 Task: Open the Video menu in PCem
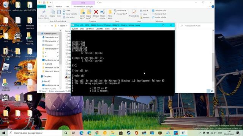tap(107, 29)
